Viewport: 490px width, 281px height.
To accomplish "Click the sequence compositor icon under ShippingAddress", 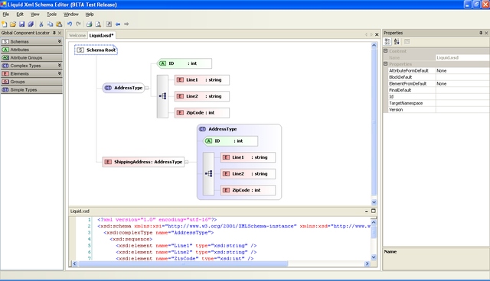I will point(208,173).
